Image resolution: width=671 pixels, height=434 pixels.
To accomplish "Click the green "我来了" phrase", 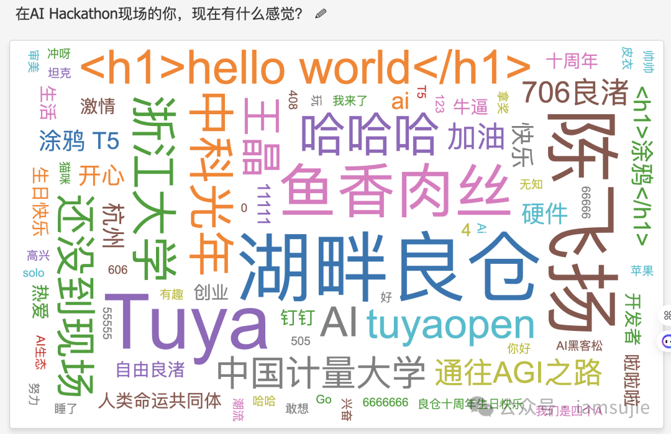I will click(350, 101).
